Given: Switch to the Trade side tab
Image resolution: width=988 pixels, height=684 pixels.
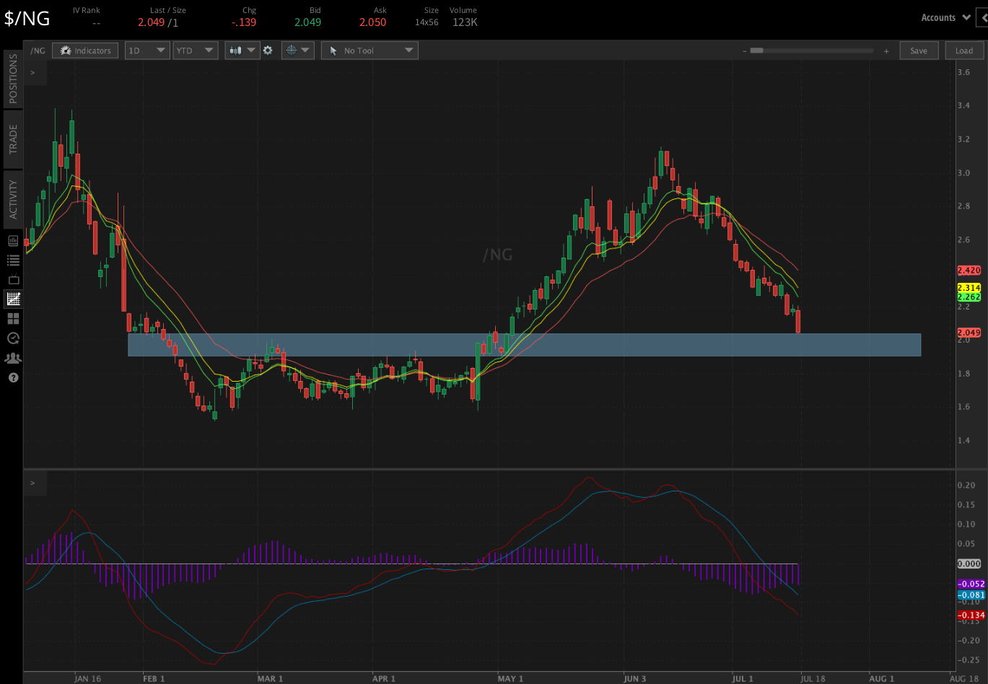Looking at the screenshot, I should pos(13,139).
